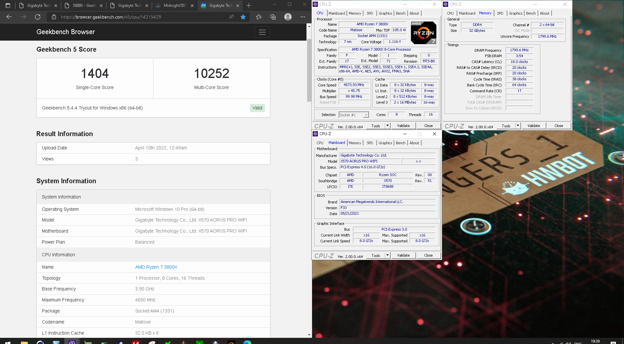Viewport: 624px width, 344px height.
Task: Expand Tools arrow in Memory tab window
Action: point(518,126)
